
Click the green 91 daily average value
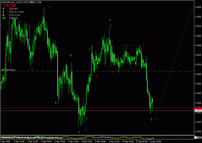click(x=4, y=18)
